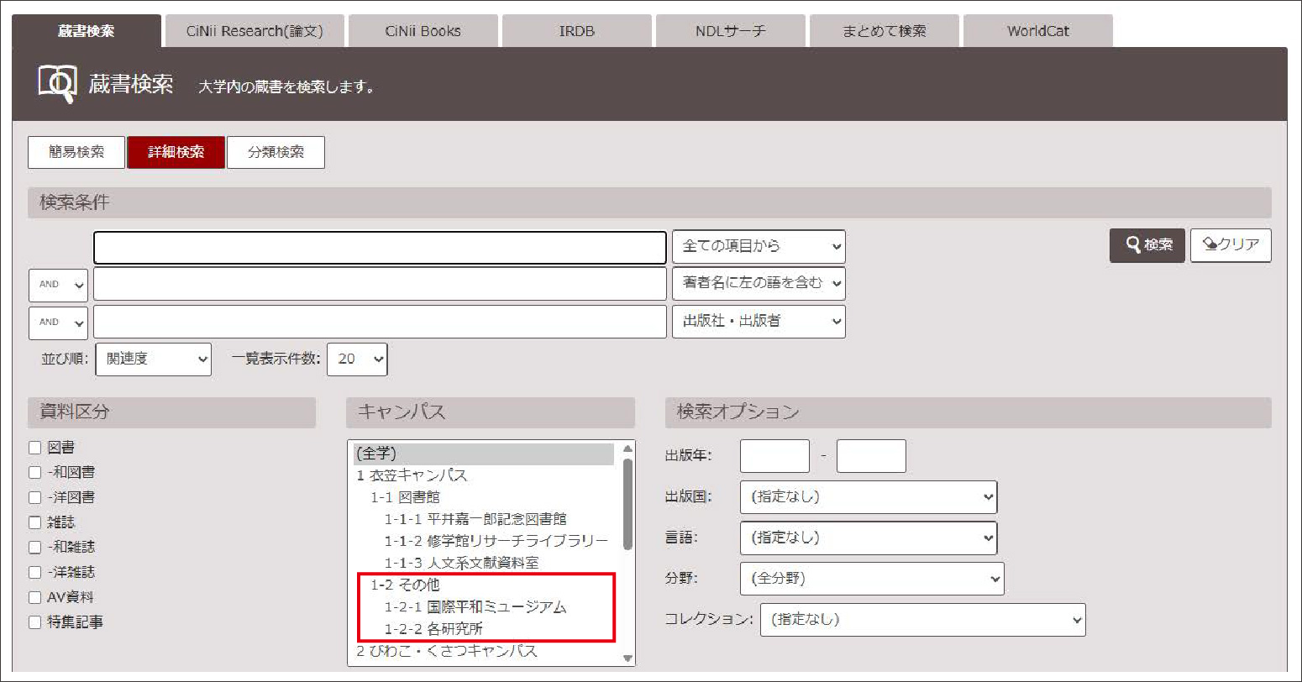Open the 分野 (全分野) dropdown
Viewport: 1302px width, 682px height.
coord(871,579)
